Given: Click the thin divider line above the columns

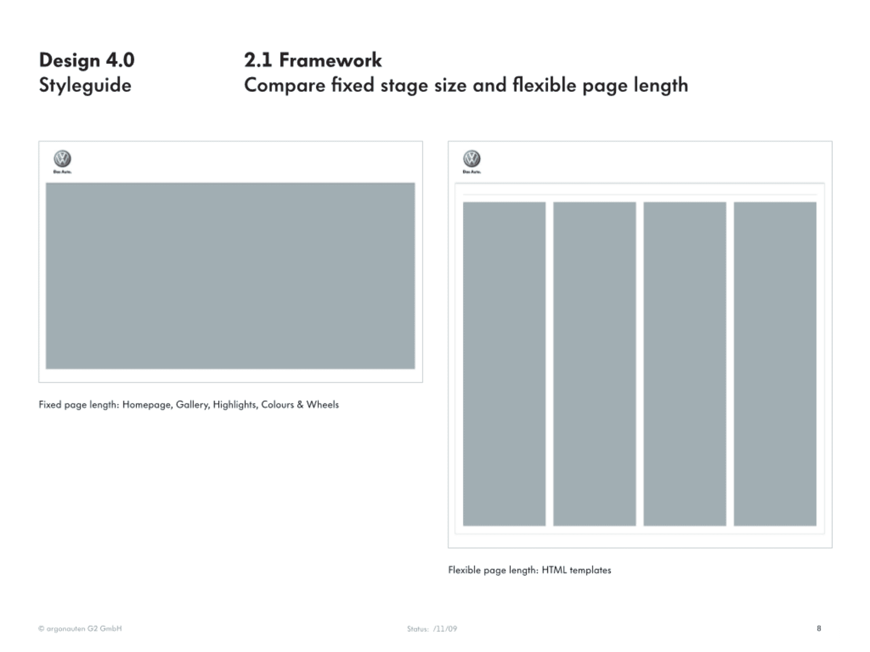Looking at the screenshot, I should (639, 195).
